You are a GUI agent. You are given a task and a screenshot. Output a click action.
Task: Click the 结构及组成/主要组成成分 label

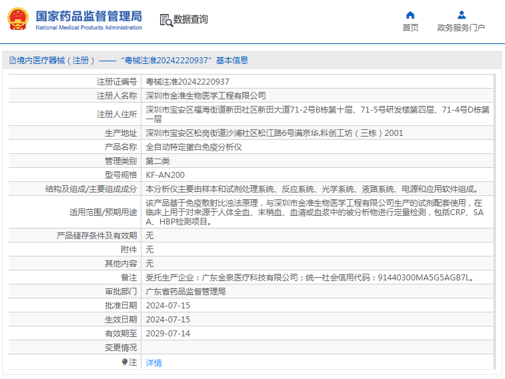[x=91, y=189]
